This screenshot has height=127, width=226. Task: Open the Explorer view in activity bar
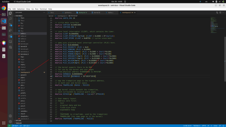[x=10, y=13]
